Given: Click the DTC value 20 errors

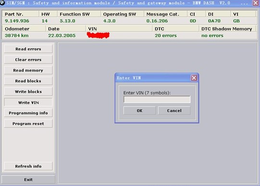Looking at the screenshot, I should click(x=166, y=36).
